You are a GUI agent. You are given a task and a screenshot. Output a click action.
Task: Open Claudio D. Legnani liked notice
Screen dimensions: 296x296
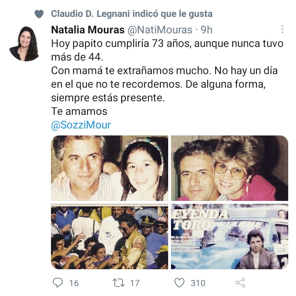point(132,14)
